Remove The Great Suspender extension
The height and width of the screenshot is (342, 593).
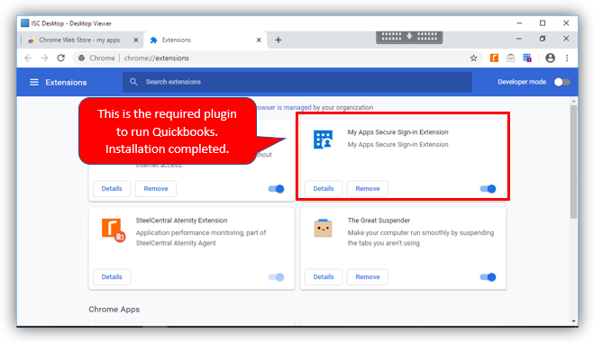(367, 277)
